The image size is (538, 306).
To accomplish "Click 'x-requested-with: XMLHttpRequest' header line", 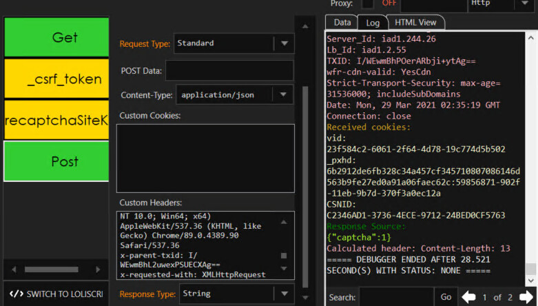I will (193, 275).
